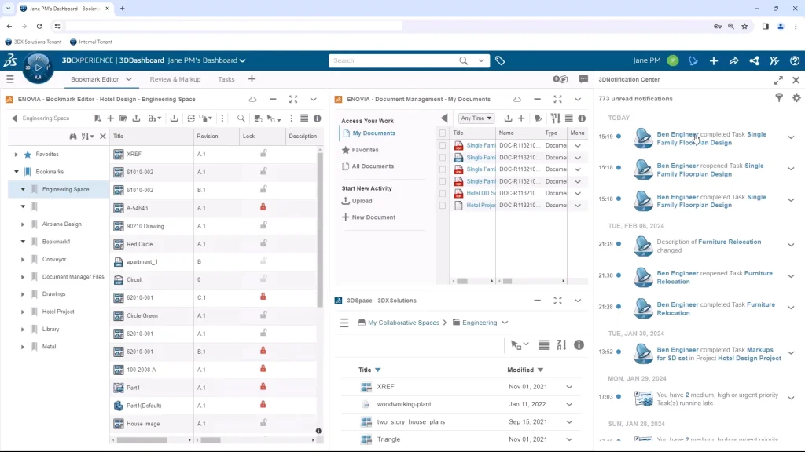Switch to the Tasks tab
Screen dimensions: 805x452
tap(226, 79)
